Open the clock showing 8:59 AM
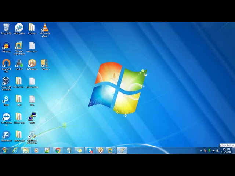The height and width of the screenshot is (176, 235). (226, 150)
